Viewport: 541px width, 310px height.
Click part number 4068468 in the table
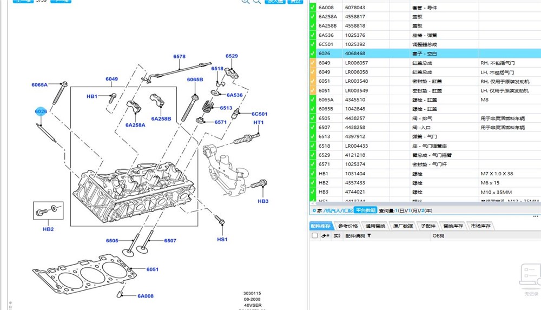pos(355,54)
